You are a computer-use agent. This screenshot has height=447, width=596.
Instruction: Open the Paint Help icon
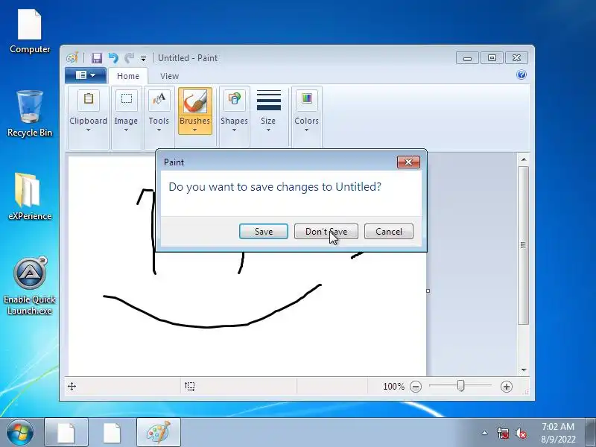tap(521, 74)
